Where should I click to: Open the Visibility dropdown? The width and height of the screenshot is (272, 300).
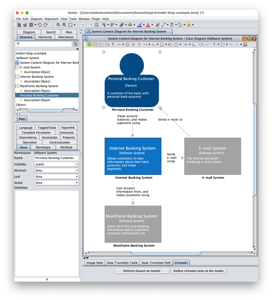tap(57, 164)
